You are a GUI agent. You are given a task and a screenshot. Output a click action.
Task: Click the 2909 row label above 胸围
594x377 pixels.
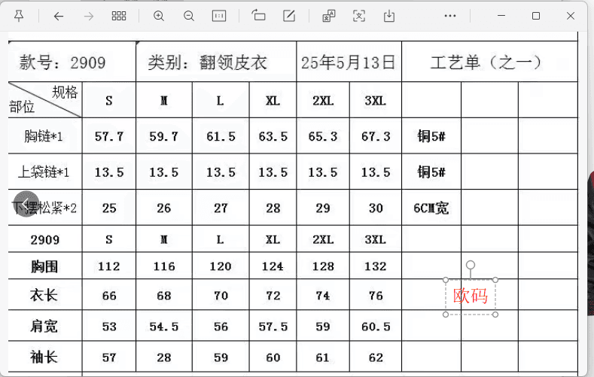point(45,239)
